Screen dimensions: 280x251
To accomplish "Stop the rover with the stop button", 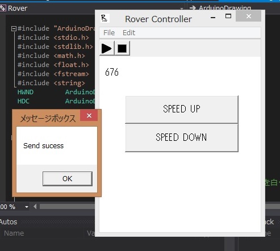I will (122, 48).
